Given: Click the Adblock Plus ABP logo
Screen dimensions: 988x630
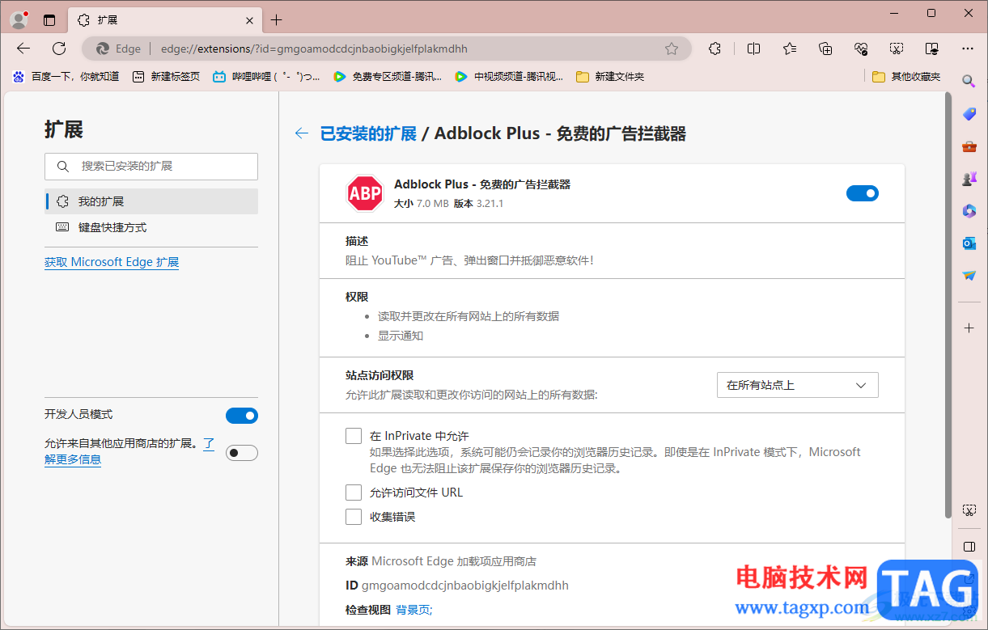Looking at the screenshot, I should [x=365, y=193].
